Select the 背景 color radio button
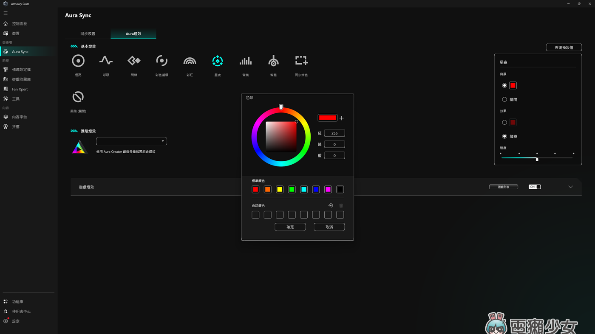The image size is (595, 334). tap(504, 85)
